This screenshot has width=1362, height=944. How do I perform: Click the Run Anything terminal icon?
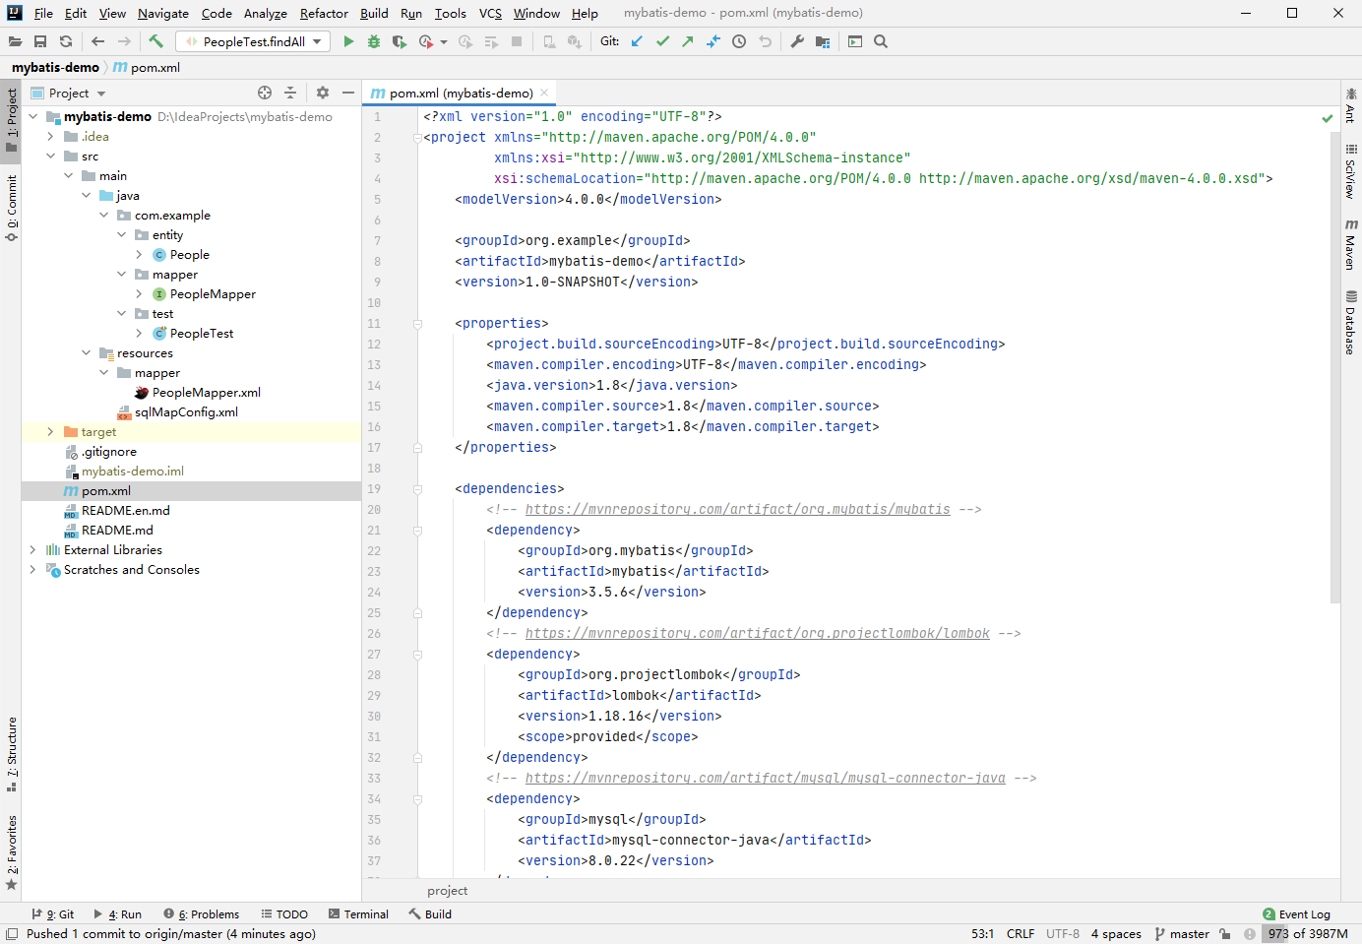click(855, 41)
